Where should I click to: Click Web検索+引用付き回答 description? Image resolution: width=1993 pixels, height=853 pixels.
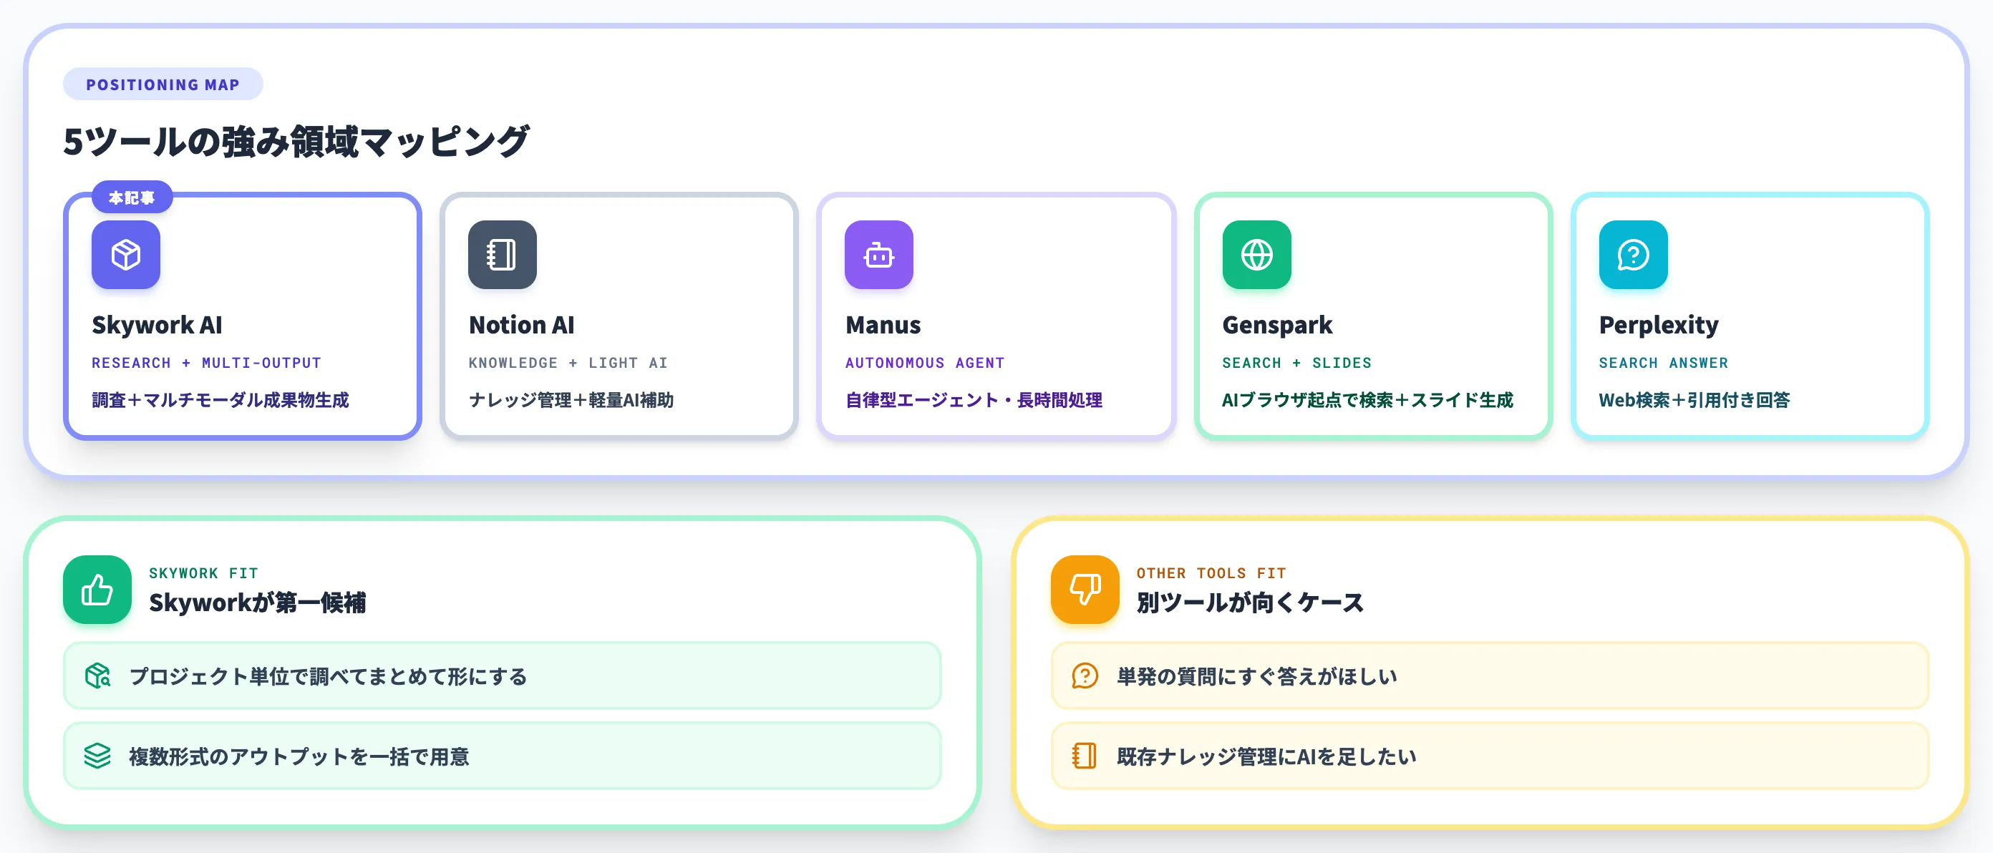pyautogui.click(x=1694, y=400)
